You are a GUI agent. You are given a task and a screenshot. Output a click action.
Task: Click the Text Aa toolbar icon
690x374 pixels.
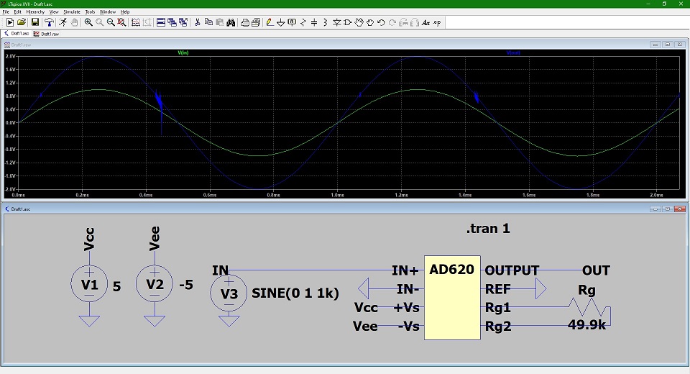(425, 22)
